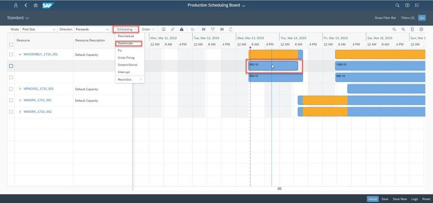This screenshot has height=203, width=433.
Task: Check the WASSEMBLY_1710_001 row checkbox
Action: (11, 54)
